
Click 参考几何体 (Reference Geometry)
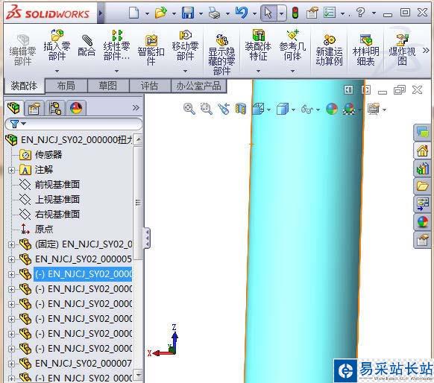(292, 45)
